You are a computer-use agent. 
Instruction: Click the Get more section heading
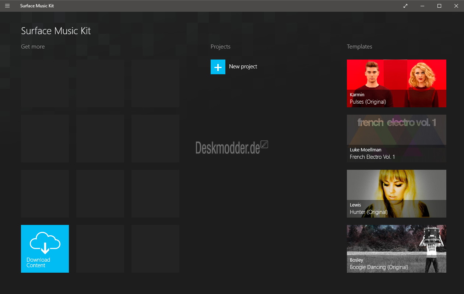pyautogui.click(x=33, y=47)
